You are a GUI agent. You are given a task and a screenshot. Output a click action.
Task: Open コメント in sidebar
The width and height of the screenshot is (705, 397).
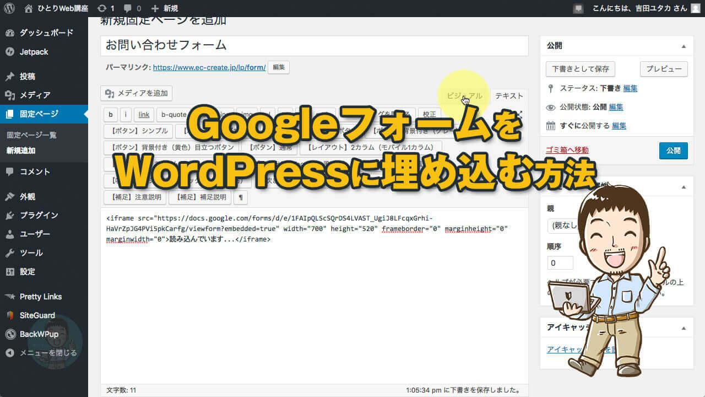(x=44, y=171)
